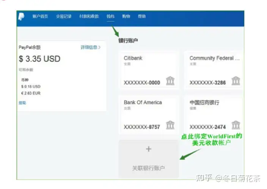Click the Community Federal bank icon
Image resolution: width=267 pixels, height=189 pixels.
pyautogui.click(x=236, y=81)
